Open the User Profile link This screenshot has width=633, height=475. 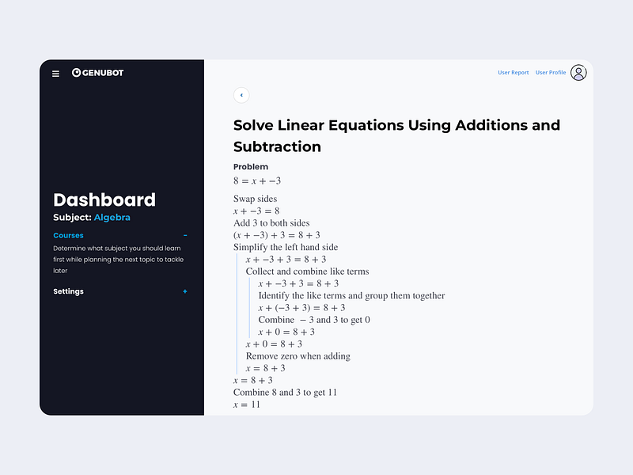pos(551,73)
